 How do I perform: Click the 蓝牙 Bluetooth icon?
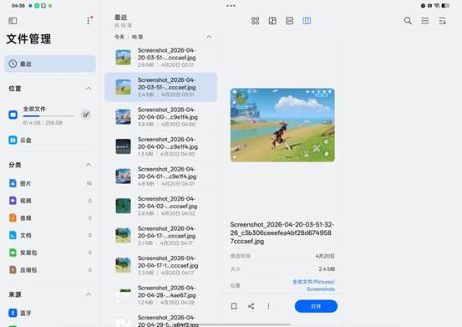pyautogui.click(x=13, y=313)
